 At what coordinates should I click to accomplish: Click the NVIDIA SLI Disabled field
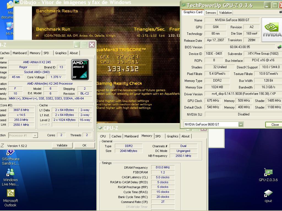tap(243, 114)
